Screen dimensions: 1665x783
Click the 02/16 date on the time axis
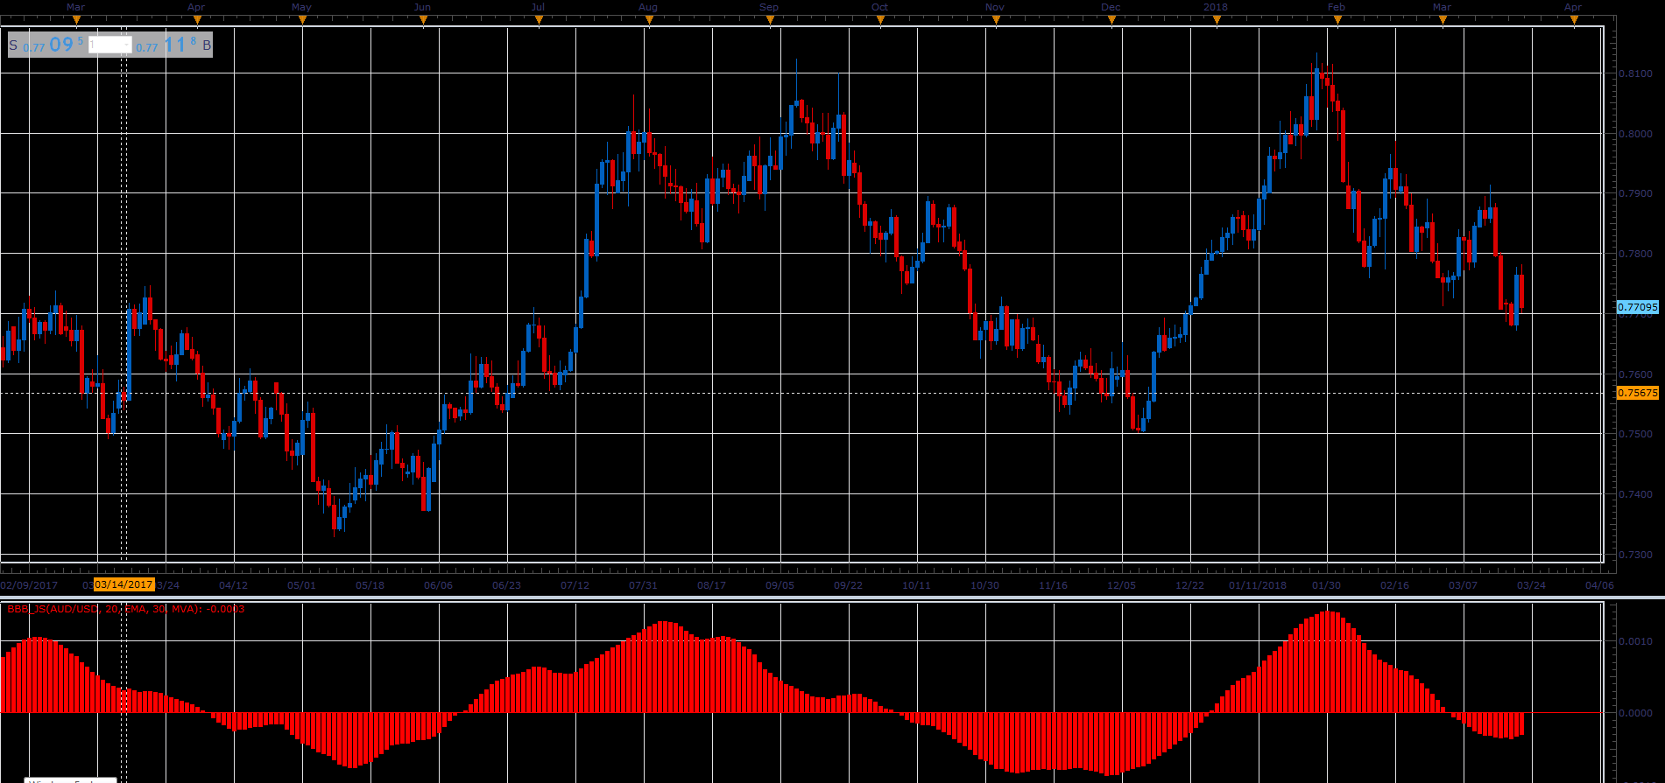[1394, 585]
